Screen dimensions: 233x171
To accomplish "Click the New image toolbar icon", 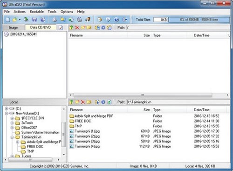I will click(x=8, y=20).
